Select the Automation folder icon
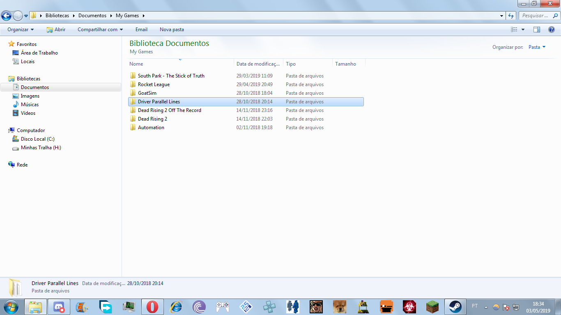 click(133, 128)
